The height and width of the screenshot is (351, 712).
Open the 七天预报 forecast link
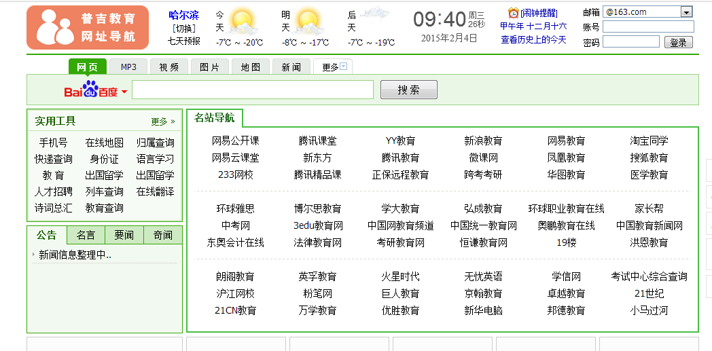[x=184, y=41]
